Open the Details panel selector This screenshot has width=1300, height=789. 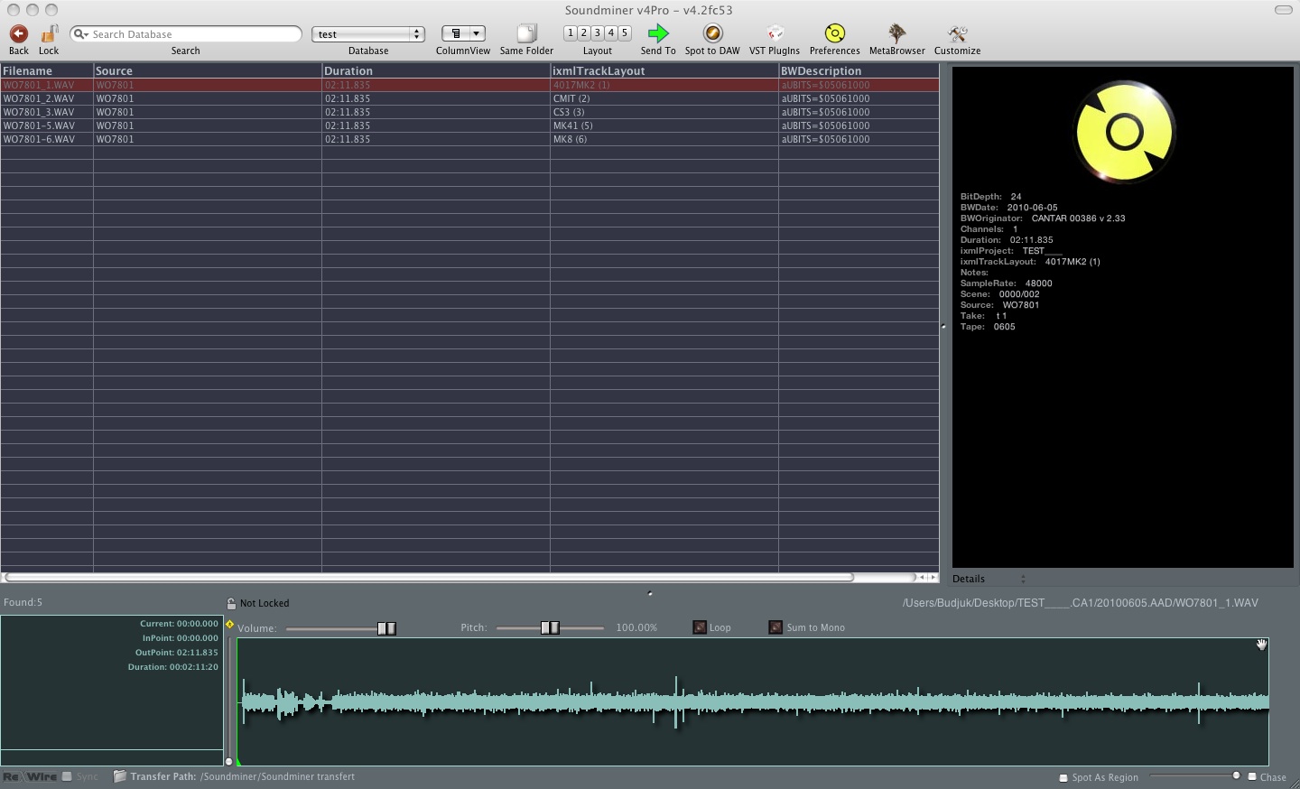[989, 579]
